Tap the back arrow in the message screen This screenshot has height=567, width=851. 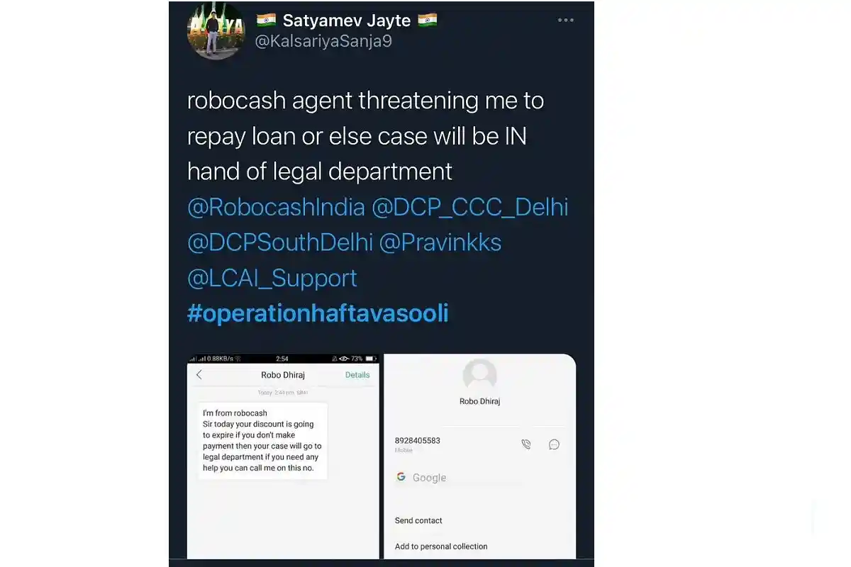coord(199,375)
